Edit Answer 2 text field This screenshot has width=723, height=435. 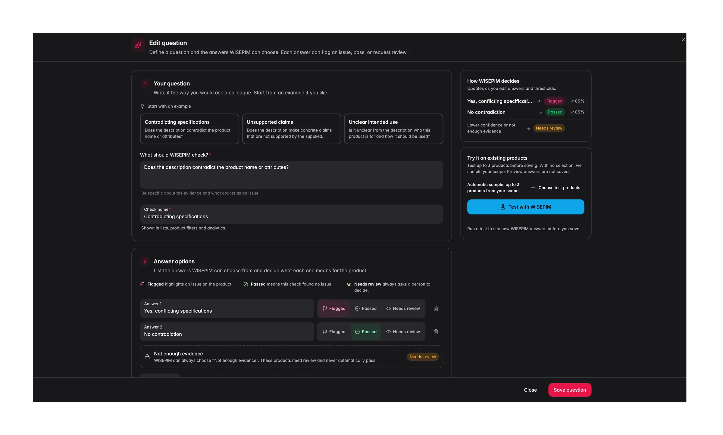click(227, 331)
